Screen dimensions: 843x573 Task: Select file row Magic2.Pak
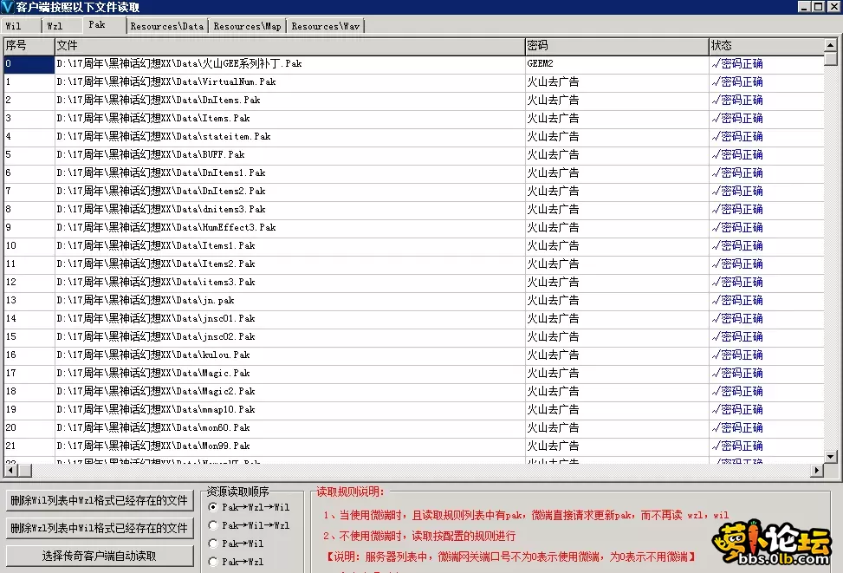pos(413,391)
